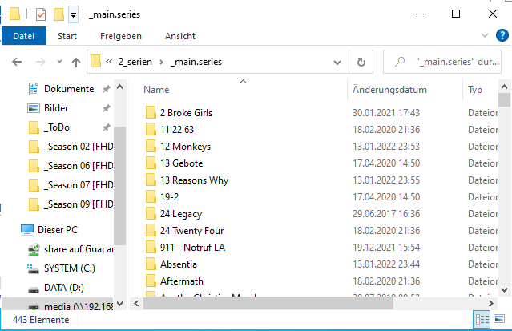Select the 24 Legacy folder
512x331 pixels.
coord(181,214)
